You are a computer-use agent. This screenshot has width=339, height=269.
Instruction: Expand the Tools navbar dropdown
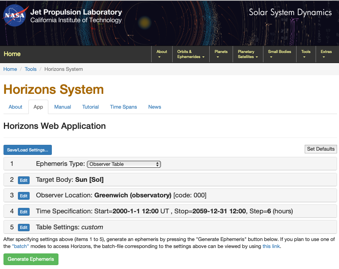click(x=306, y=54)
